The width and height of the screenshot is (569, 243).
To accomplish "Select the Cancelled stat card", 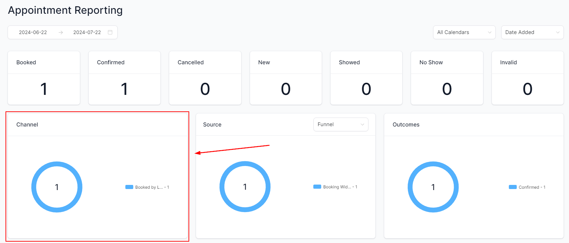I will pos(205,78).
